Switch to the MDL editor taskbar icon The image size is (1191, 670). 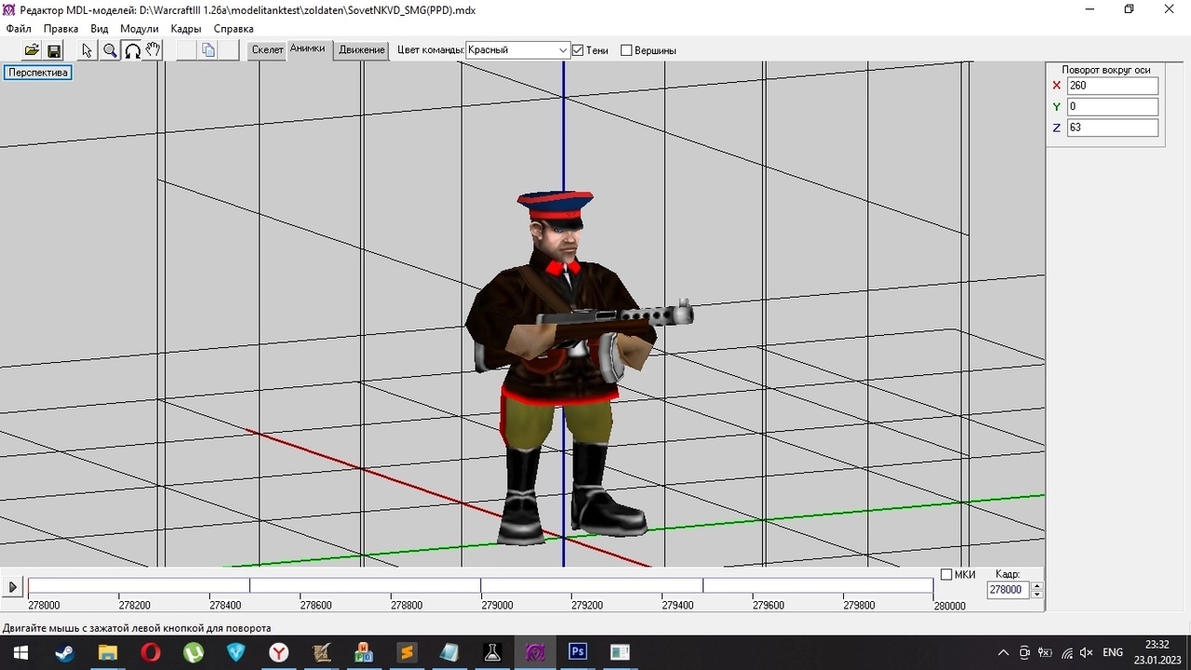pos(535,652)
